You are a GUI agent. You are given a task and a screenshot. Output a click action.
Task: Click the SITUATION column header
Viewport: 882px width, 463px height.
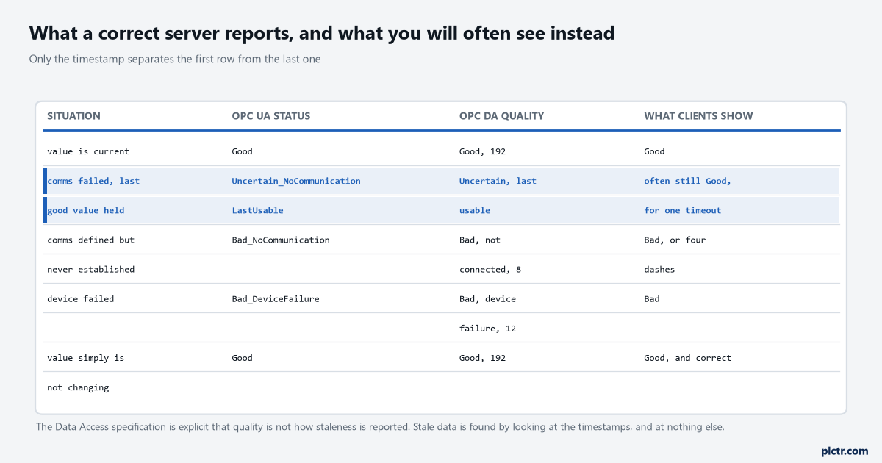73,116
